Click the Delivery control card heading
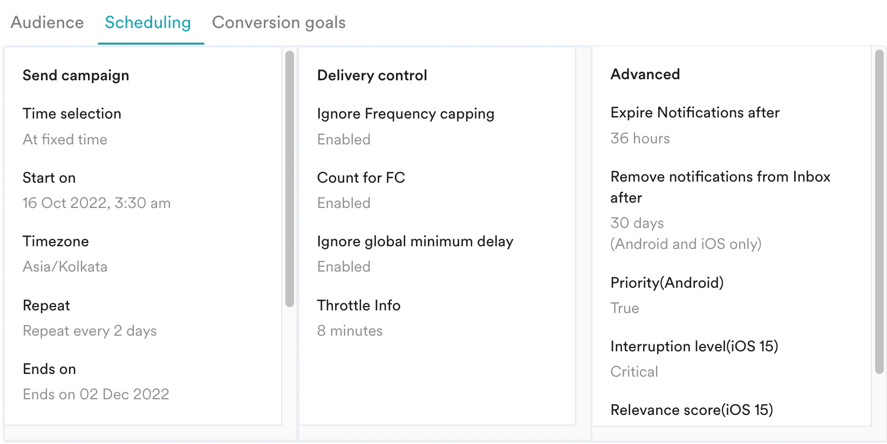Image resolution: width=887 pixels, height=444 pixels. pyautogui.click(x=372, y=75)
